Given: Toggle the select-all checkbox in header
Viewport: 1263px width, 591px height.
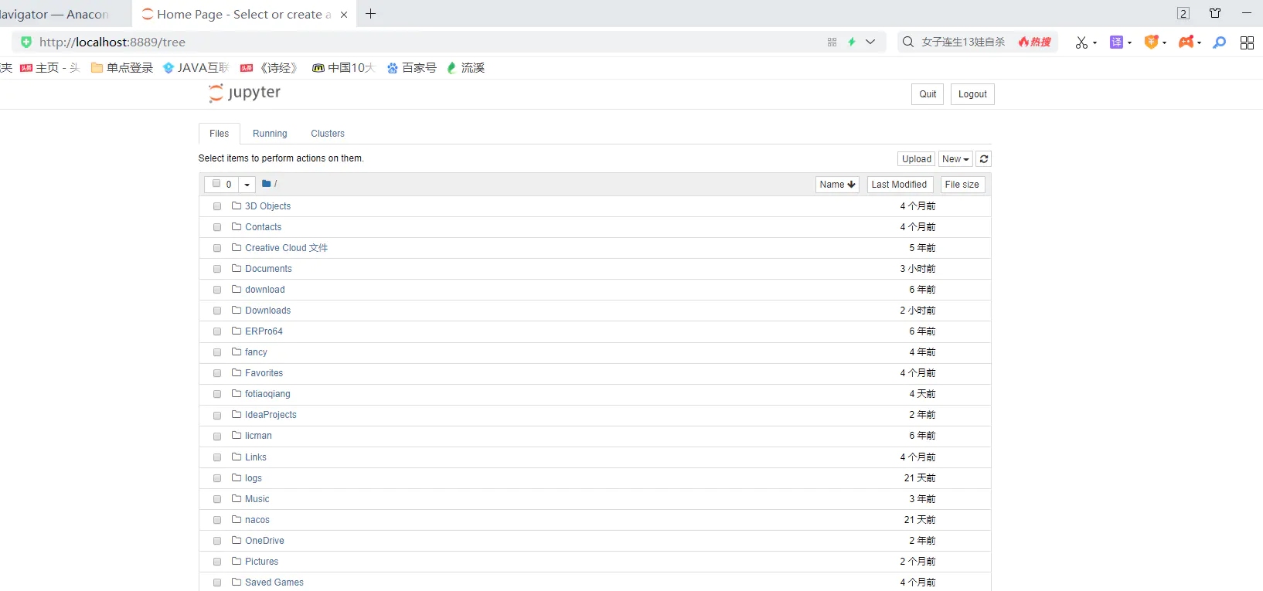Looking at the screenshot, I should click(x=216, y=184).
